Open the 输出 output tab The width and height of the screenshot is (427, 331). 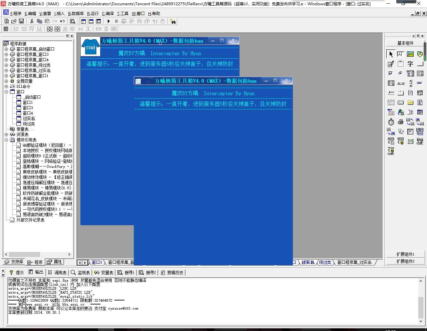pyautogui.click(x=36, y=272)
